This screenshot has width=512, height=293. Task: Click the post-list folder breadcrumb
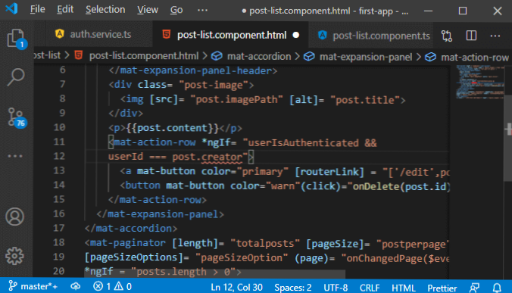coord(48,55)
